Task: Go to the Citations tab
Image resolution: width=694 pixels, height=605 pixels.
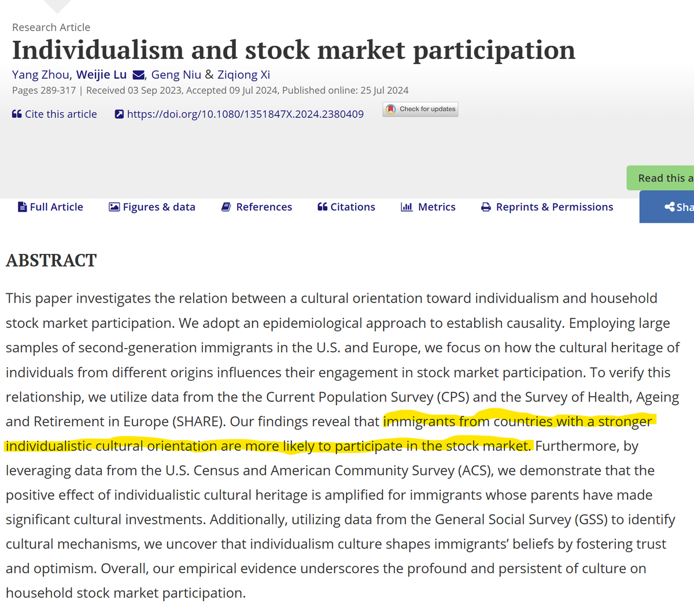Action: pos(346,207)
